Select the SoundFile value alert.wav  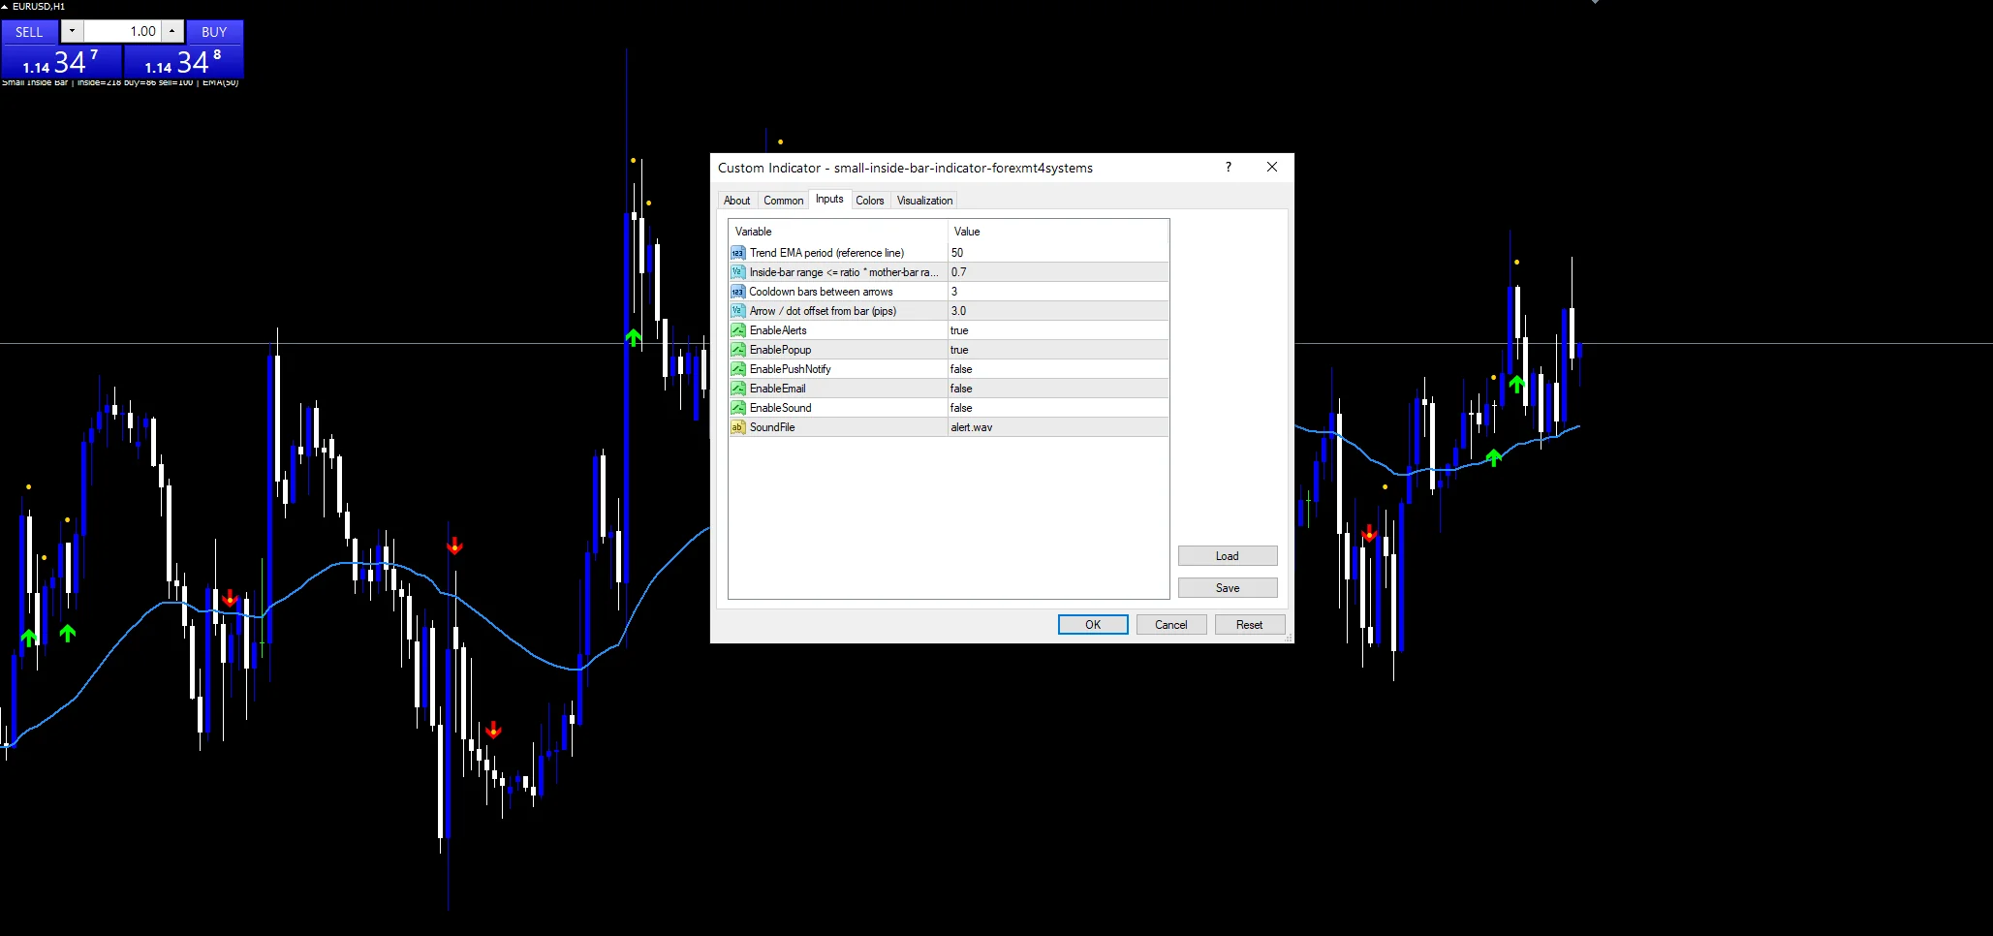pyautogui.click(x=1058, y=427)
